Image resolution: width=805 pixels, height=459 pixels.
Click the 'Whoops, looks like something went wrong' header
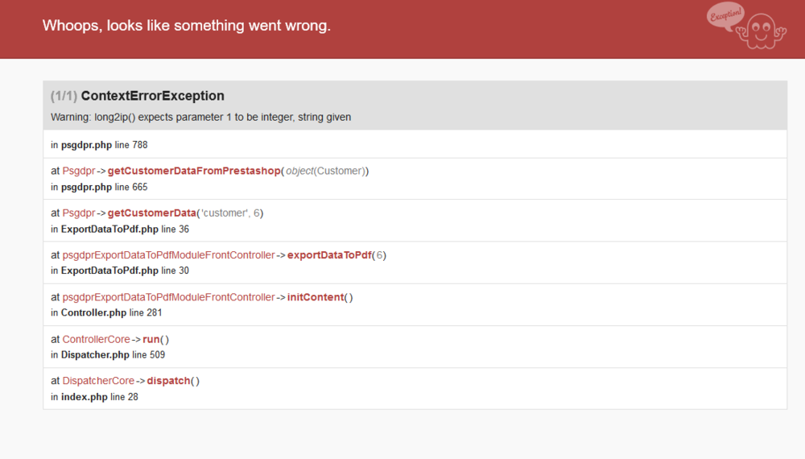[x=186, y=26]
